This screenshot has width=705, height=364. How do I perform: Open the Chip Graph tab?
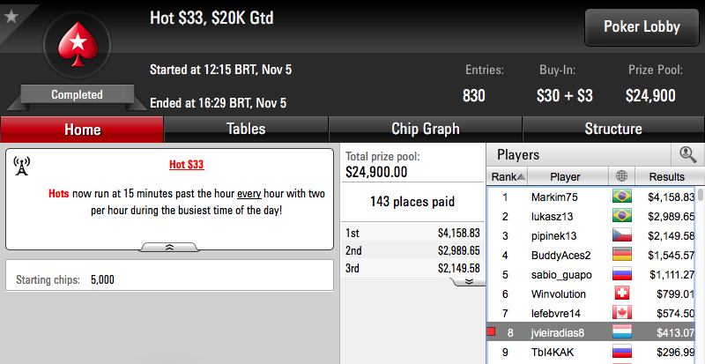coord(425,130)
